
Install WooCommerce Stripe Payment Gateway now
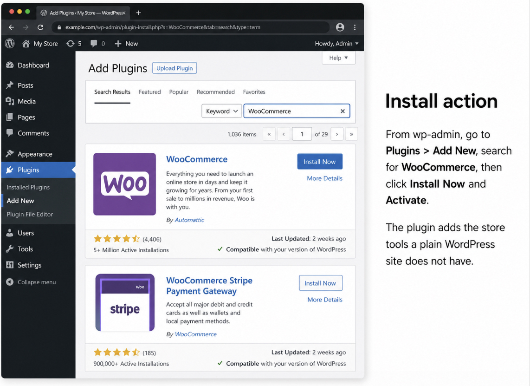point(320,283)
